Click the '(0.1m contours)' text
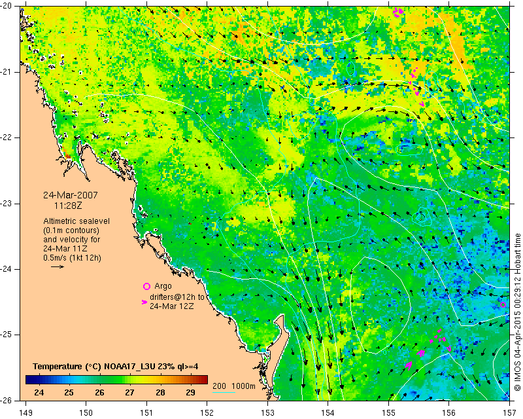This screenshot has height=419, width=523. (x=71, y=230)
